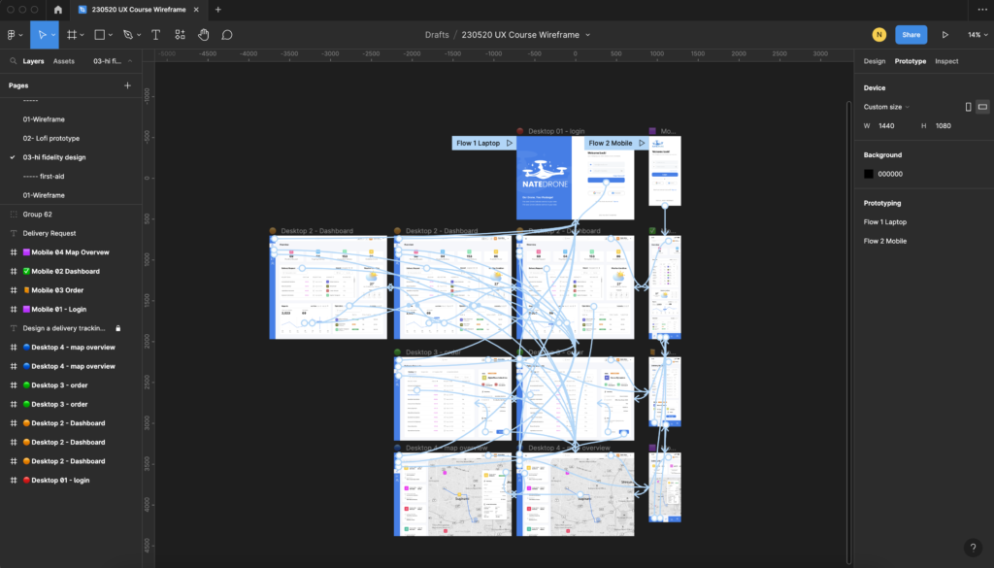994x568 pixels.
Task: Select the Move tool in toolbar
Action: (42, 35)
